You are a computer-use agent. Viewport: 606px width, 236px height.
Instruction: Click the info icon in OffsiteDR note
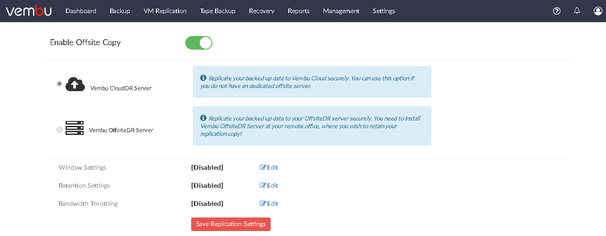click(203, 118)
